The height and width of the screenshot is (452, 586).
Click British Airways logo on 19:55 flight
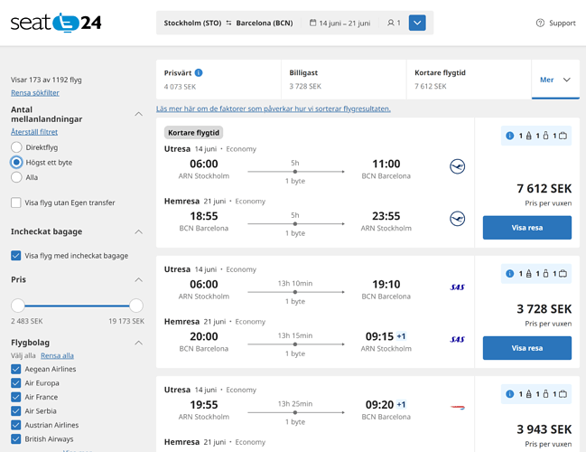[457, 408]
